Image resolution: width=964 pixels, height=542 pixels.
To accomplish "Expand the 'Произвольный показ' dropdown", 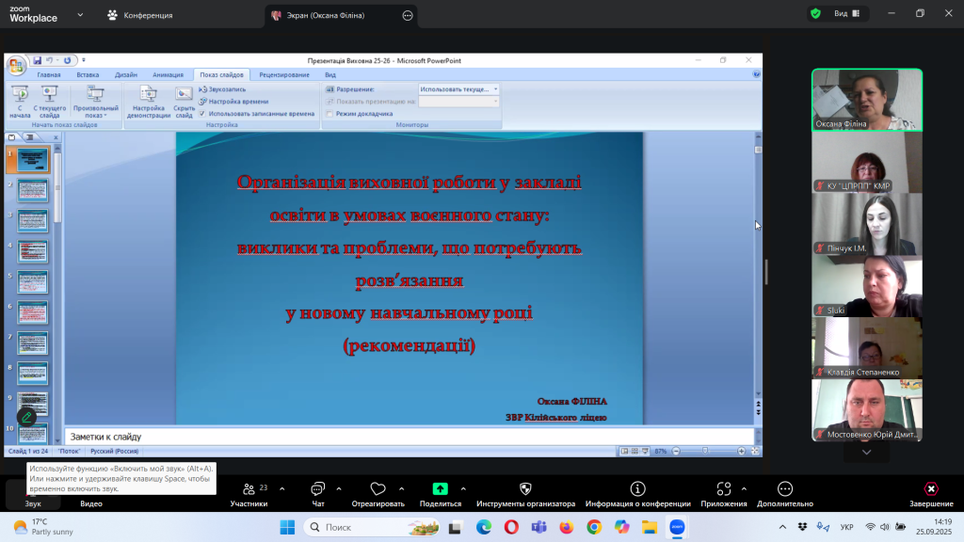I will (95, 102).
